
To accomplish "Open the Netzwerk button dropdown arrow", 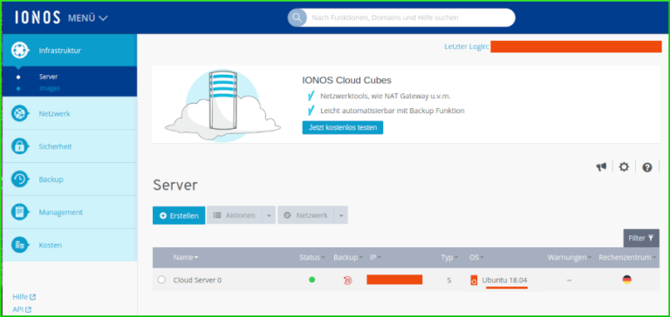I will [x=341, y=215].
